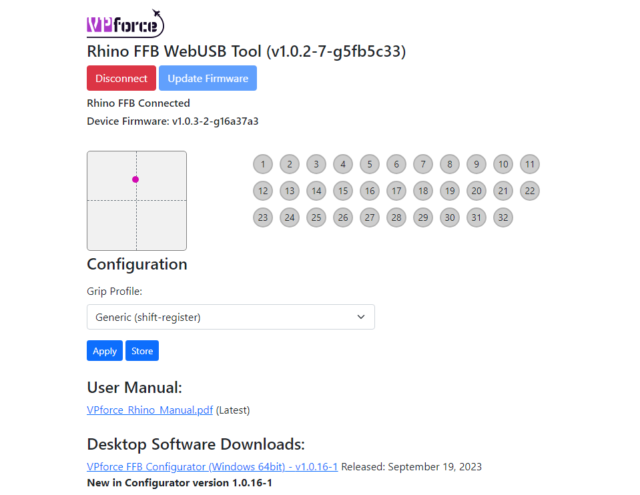Viewport: 640px width, 495px height.
Task: Click the Rhino FFB WebUSB Tool heading
Action: pos(246,51)
